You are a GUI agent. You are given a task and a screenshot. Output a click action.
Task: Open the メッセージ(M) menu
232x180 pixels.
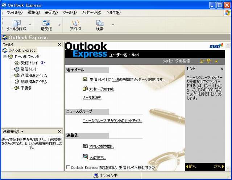click(91, 13)
